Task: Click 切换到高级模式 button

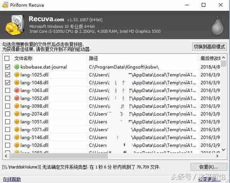Action: pos(209,47)
